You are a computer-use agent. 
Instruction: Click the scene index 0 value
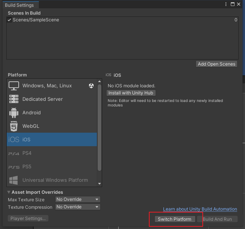(236, 20)
